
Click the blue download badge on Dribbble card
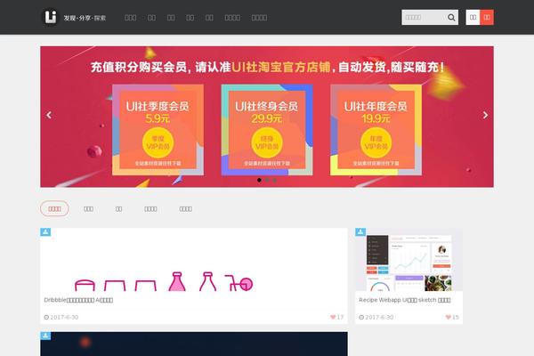(x=45, y=232)
